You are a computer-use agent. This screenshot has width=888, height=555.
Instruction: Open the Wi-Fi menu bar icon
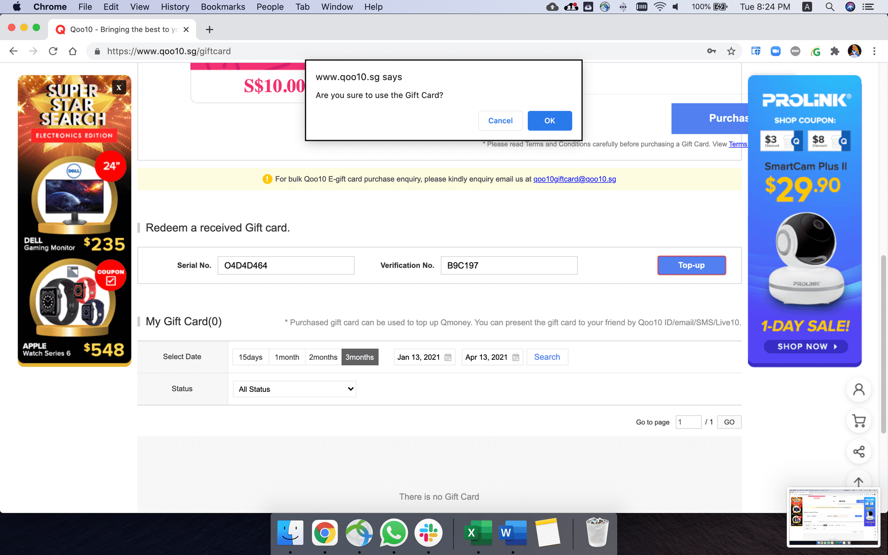click(660, 7)
